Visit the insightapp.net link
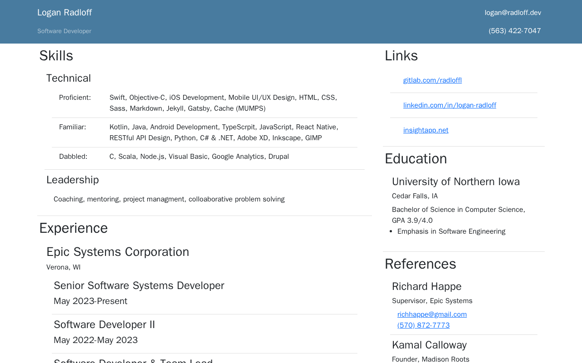 [426, 130]
